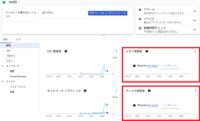This screenshot has height=121, width=200.
Task: Collapse the ディスク tree section
Action: (3, 82)
